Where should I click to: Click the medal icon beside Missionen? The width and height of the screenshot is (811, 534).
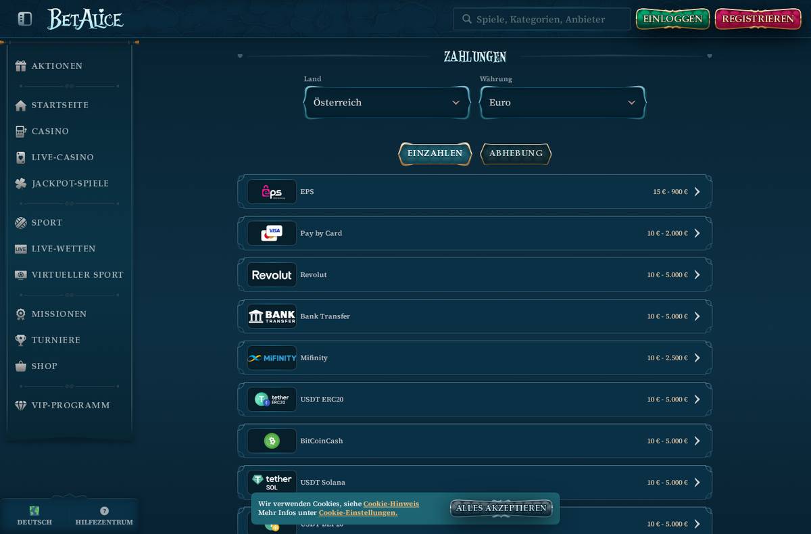tap(21, 314)
